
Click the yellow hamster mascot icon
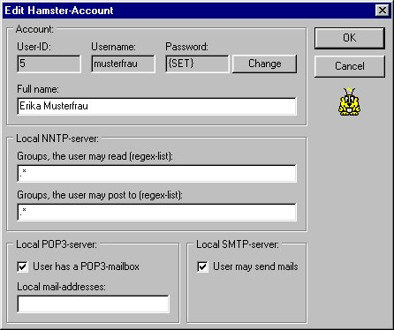point(349,101)
